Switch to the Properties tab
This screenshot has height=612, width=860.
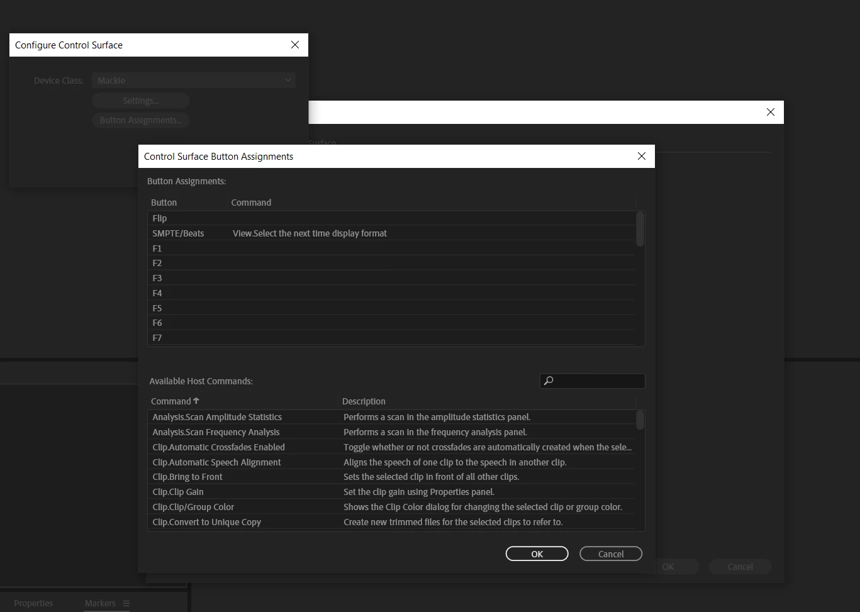tap(33, 603)
